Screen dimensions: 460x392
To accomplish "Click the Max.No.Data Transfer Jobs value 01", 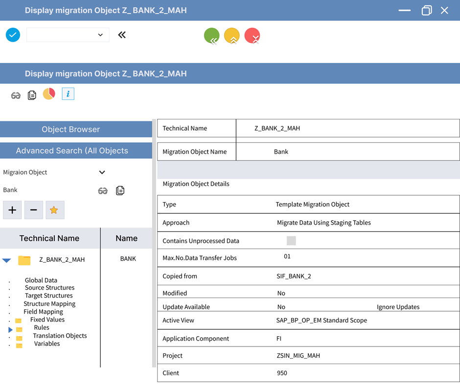I will click(287, 256).
